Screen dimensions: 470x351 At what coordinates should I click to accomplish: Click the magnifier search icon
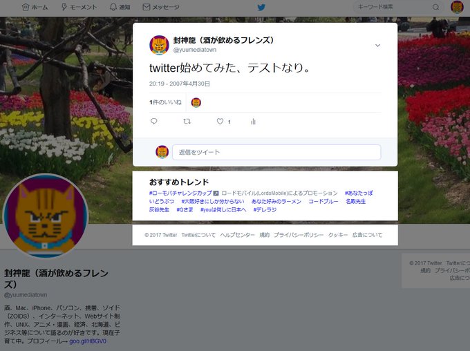(x=436, y=7)
